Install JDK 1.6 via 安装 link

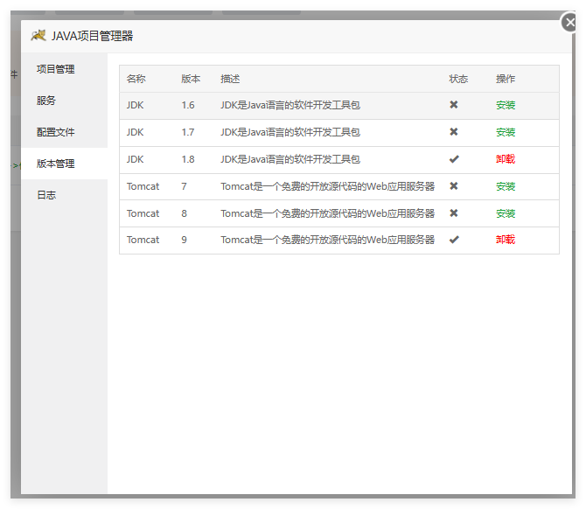[506, 106]
